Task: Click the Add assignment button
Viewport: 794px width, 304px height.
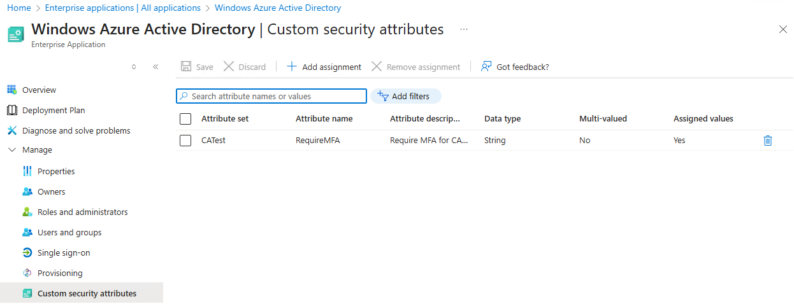Action: [x=324, y=67]
